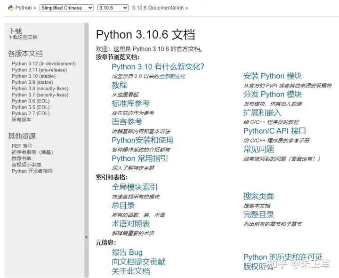This screenshot has width=339, height=278.
Task: Open Python/C API 接口 link
Action: click(274, 131)
